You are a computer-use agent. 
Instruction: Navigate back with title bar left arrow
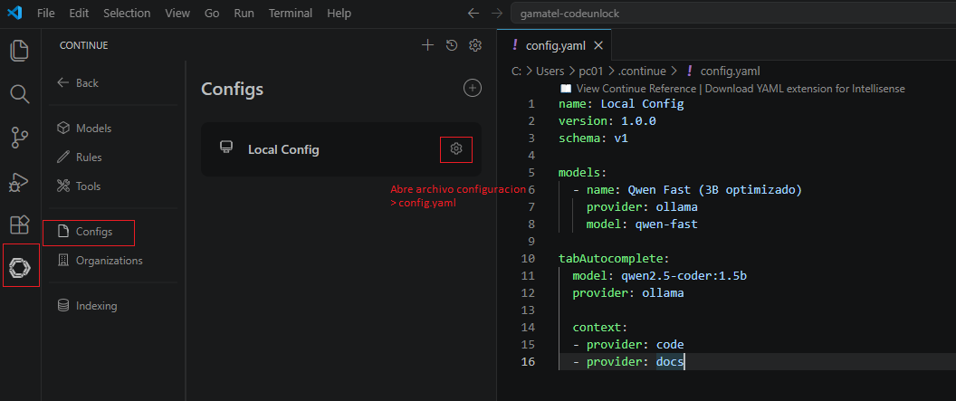[x=473, y=14]
